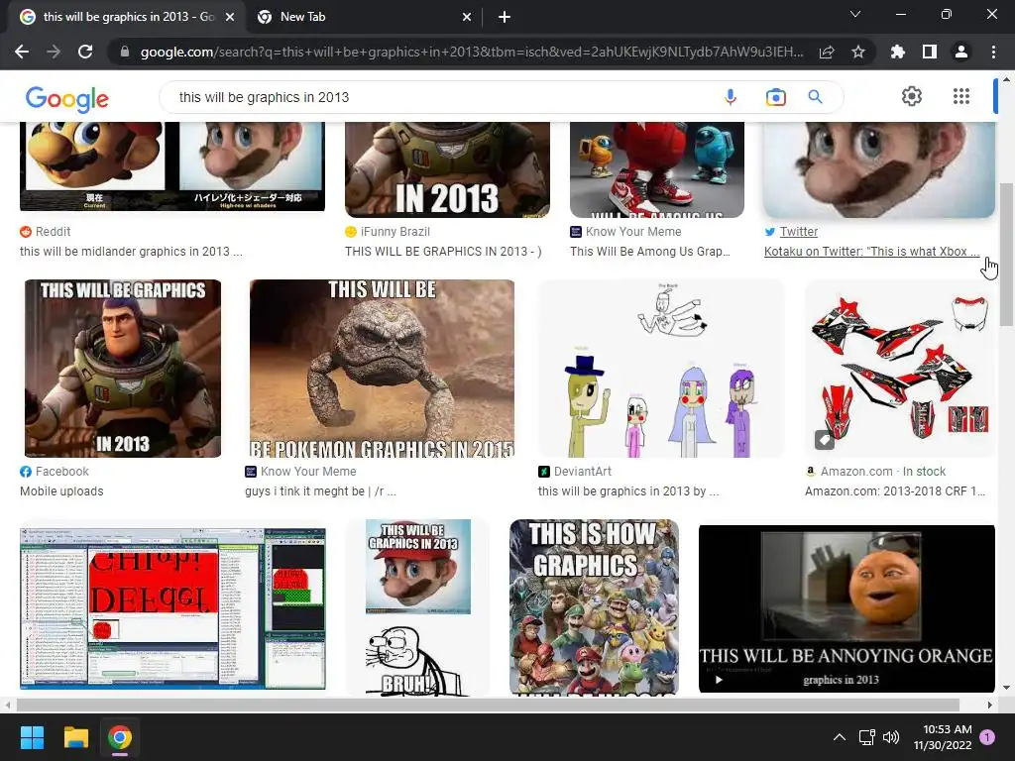Click the tab search chevron in title bar

(x=855, y=14)
